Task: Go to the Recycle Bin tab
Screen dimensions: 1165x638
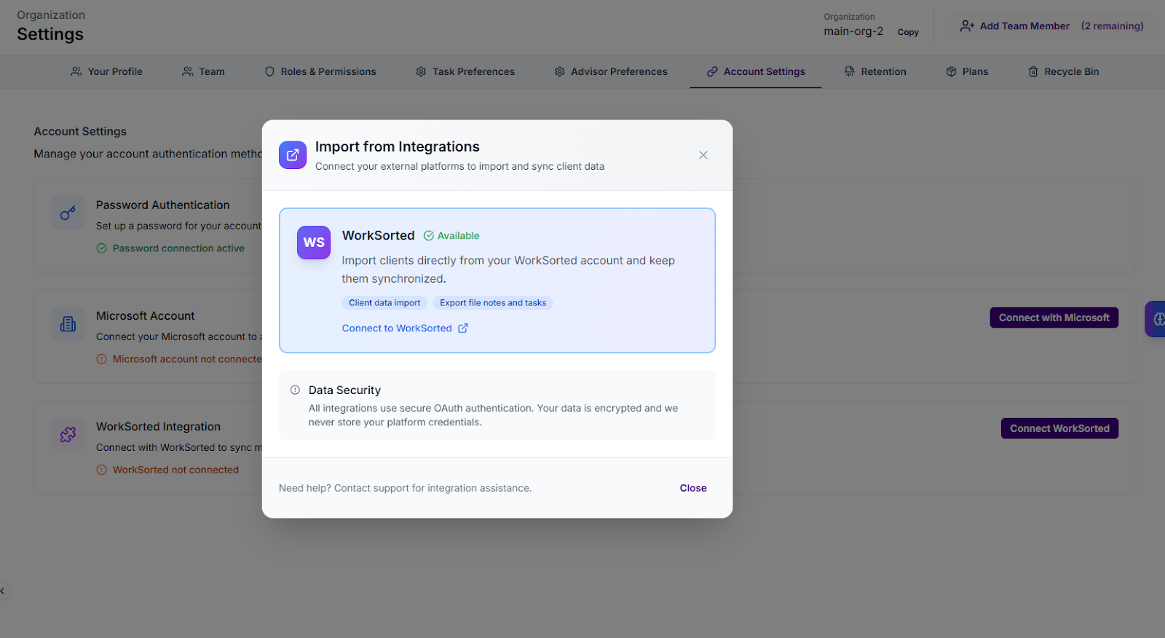Action: pos(1063,72)
